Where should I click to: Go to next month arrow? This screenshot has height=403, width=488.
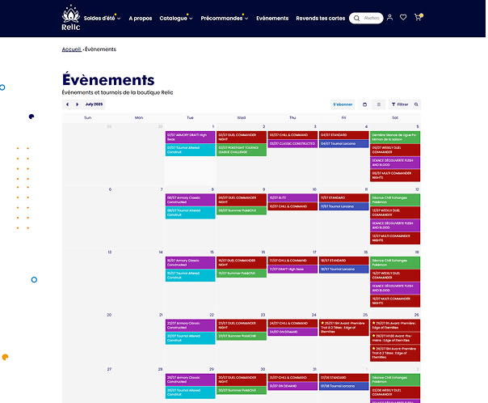(x=78, y=104)
